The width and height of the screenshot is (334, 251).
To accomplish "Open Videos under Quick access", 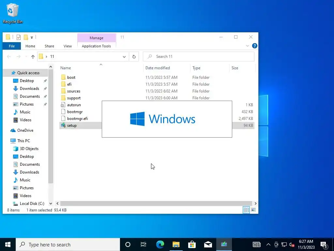I will (x=25, y=120).
